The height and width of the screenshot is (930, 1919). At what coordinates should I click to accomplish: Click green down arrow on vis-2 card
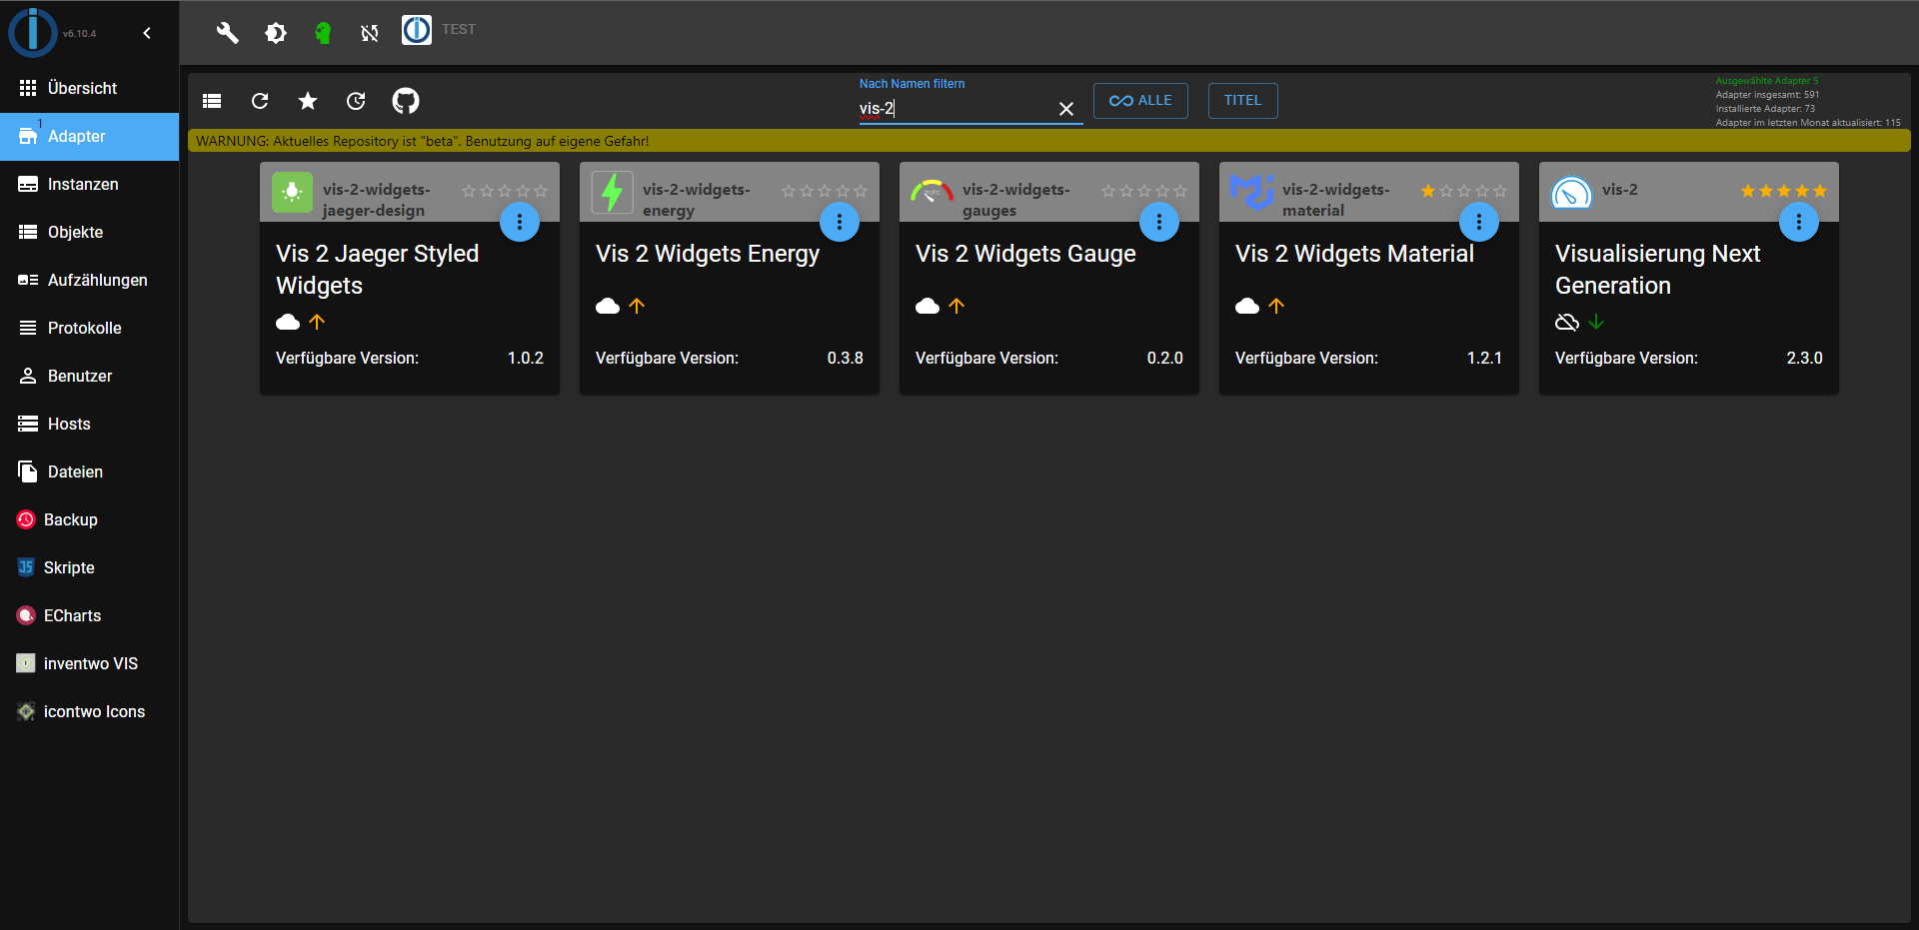(x=1596, y=322)
